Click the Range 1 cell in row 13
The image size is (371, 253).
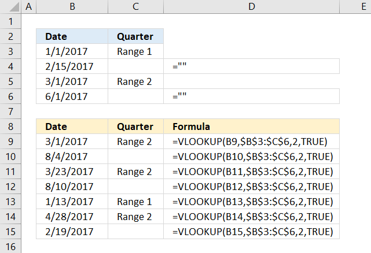[x=135, y=202]
